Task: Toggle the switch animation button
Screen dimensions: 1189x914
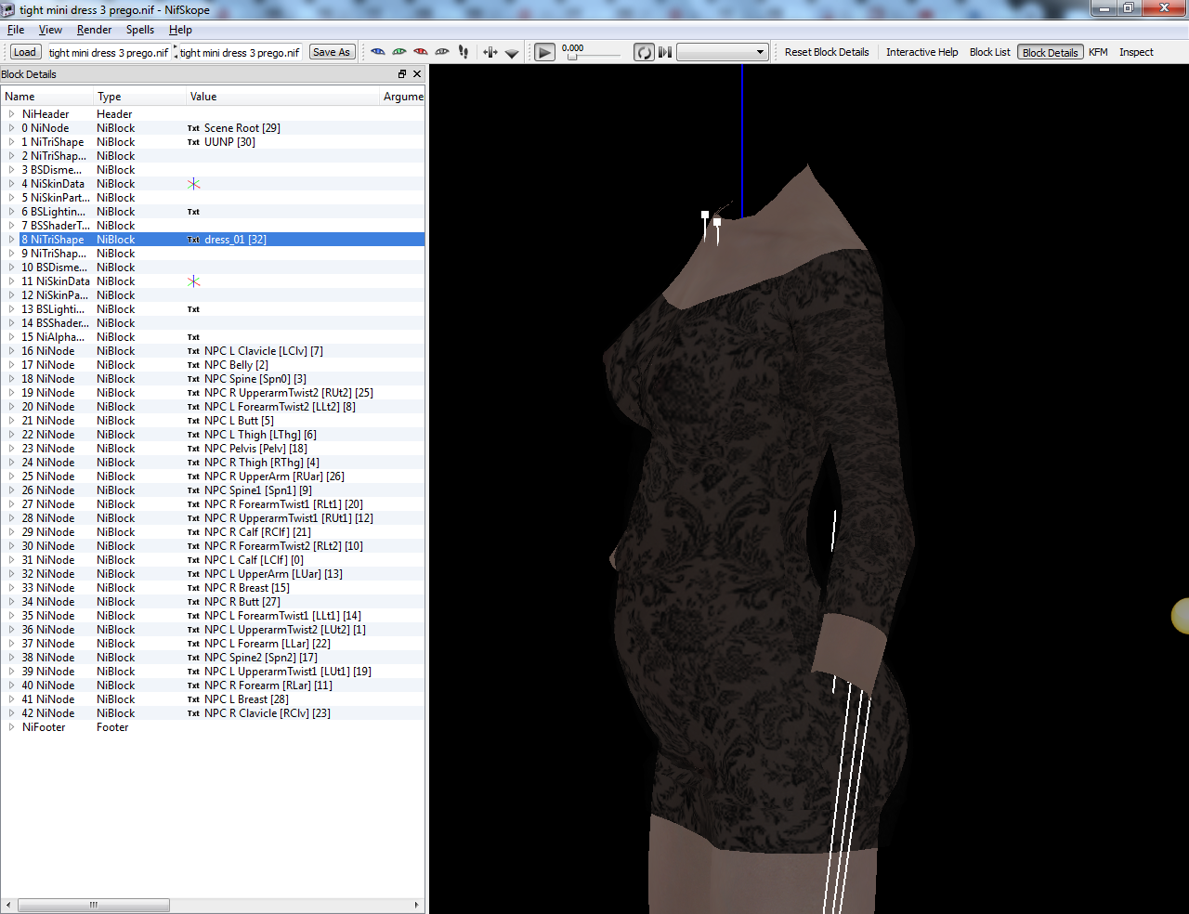Action: click(665, 52)
